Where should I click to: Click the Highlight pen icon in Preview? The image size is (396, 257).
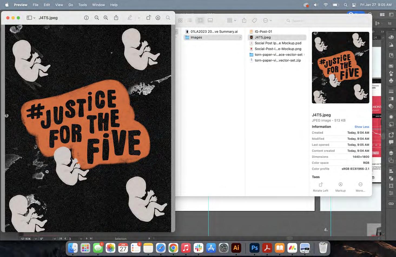tap(130, 18)
